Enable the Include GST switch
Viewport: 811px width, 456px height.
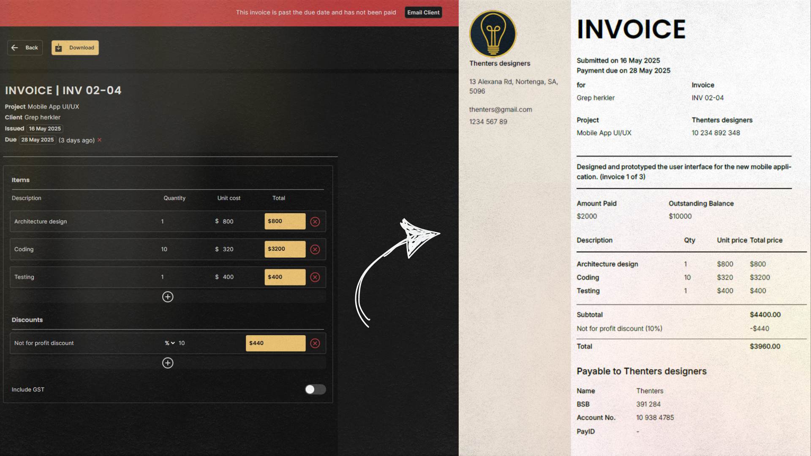(x=315, y=389)
